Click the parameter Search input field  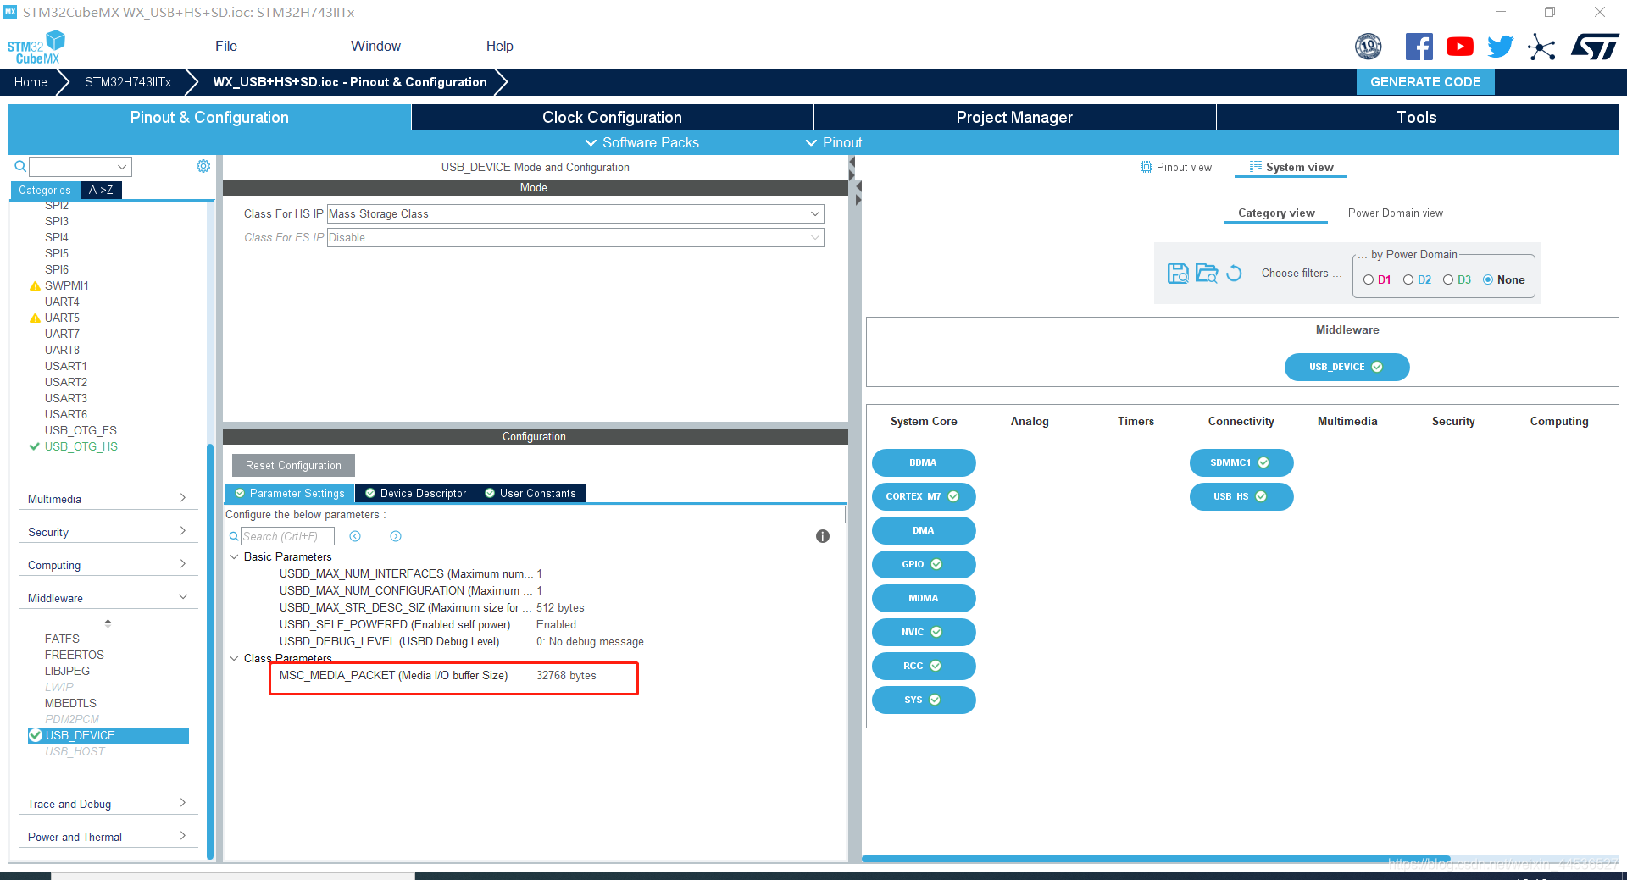pos(287,536)
